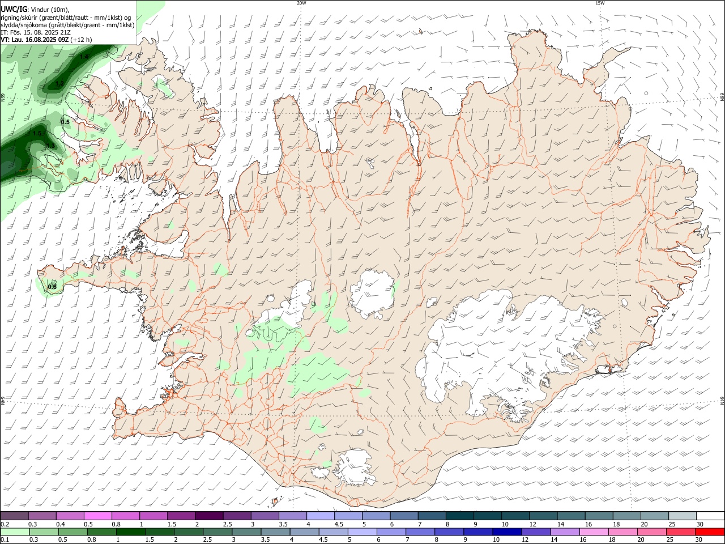
Task: Select the bright pink 0.5–0.8 upper-scale swatch
Action: tap(98, 516)
